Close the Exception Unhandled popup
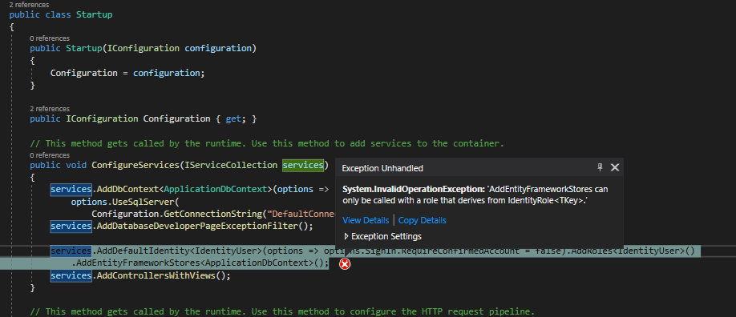736x317 pixels. tap(614, 167)
